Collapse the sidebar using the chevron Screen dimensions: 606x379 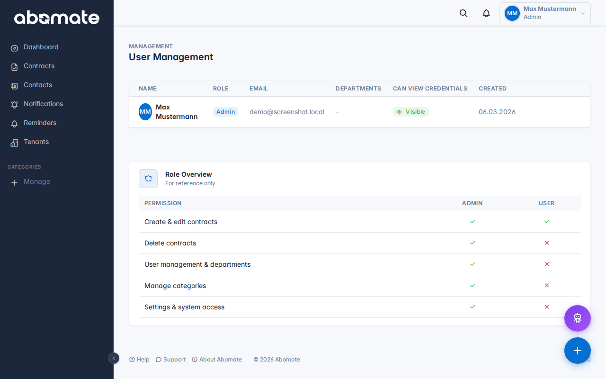tap(114, 359)
